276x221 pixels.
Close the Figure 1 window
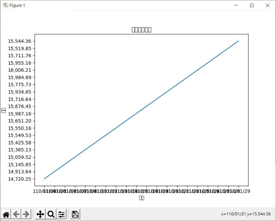click(x=268, y=5)
